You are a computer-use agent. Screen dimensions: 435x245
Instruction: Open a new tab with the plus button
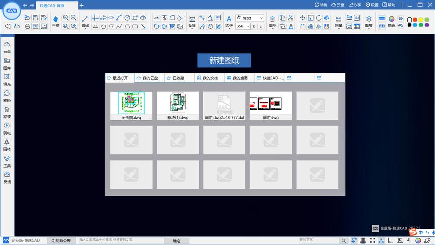[82, 5]
